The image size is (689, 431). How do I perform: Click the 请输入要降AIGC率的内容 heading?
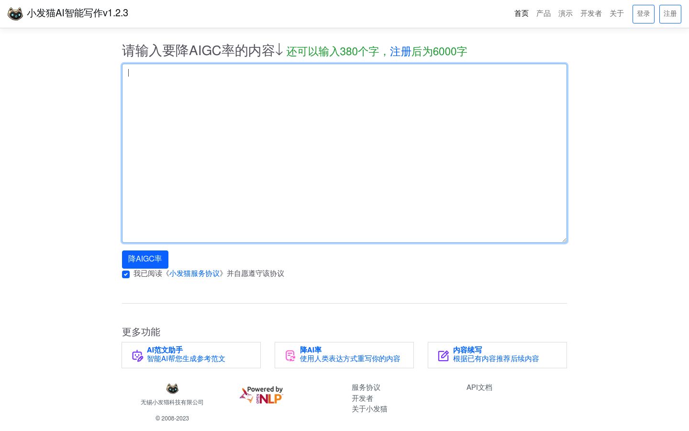(x=203, y=50)
